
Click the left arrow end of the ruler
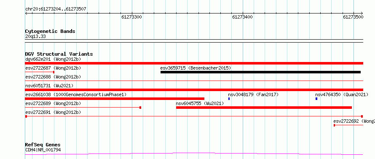pos(26,13)
